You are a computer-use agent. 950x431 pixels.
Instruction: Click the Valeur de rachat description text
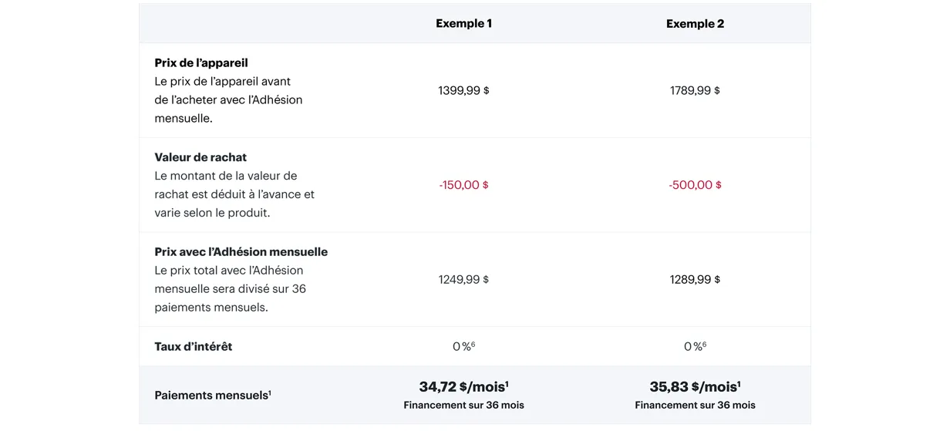coord(234,194)
